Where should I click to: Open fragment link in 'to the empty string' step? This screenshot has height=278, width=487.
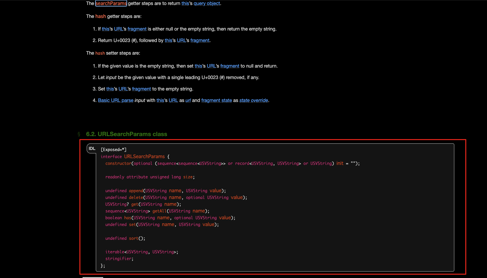coord(142,89)
